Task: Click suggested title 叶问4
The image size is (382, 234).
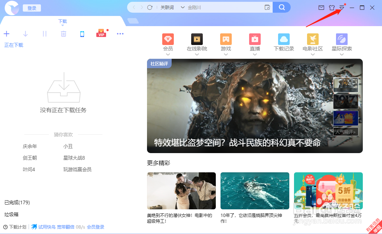Action: pyautogui.click(x=29, y=169)
